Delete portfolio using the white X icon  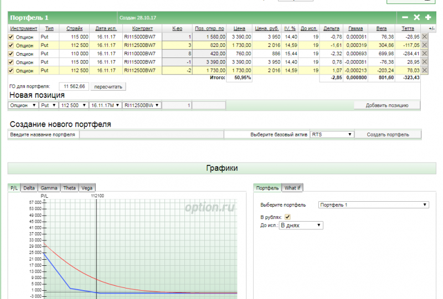point(417,18)
